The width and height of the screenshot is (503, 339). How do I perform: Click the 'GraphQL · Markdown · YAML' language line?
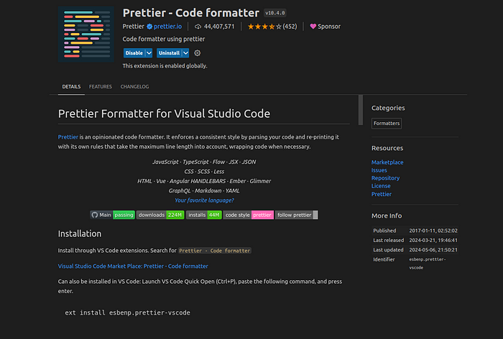204,191
